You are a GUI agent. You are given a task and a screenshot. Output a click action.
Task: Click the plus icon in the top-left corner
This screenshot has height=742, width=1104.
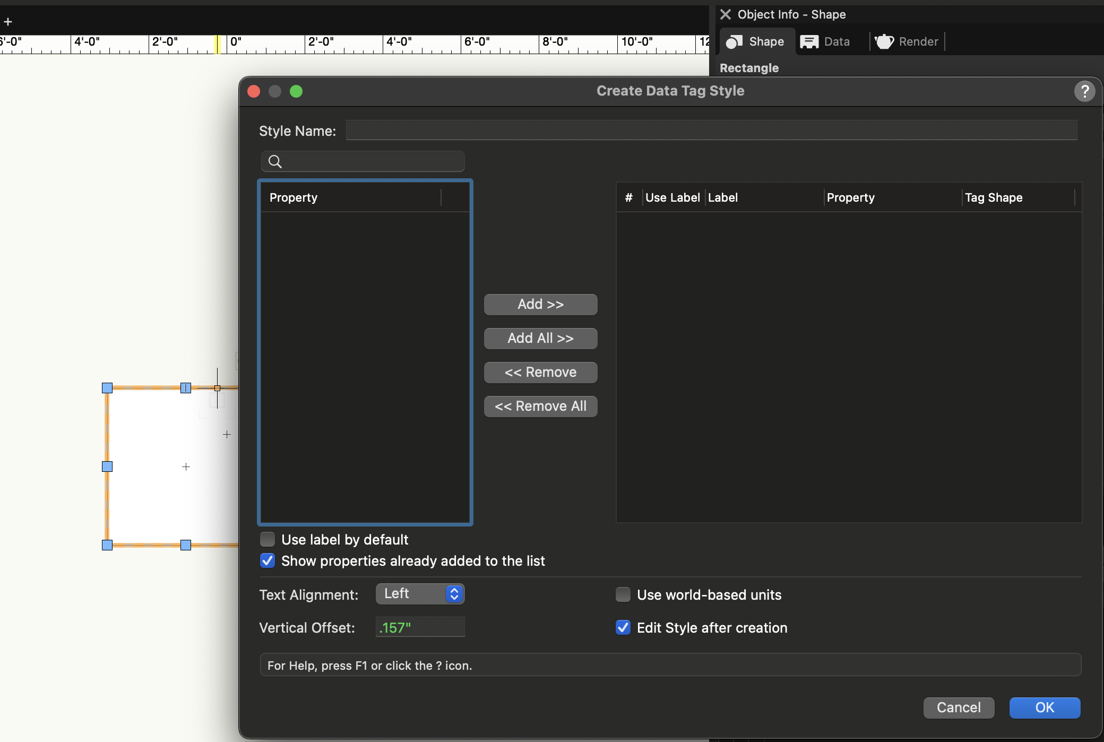point(8,22)
